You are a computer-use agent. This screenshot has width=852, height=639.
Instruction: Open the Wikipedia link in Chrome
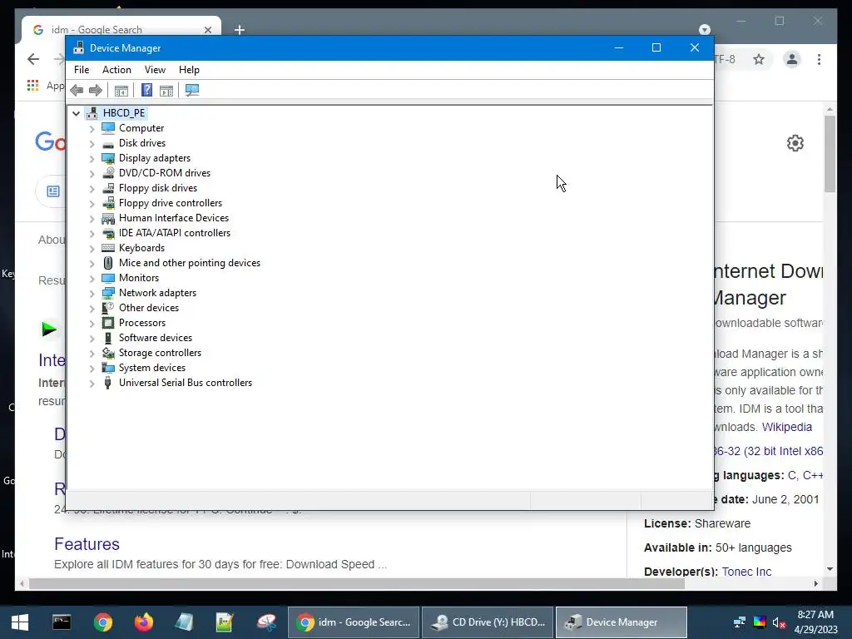click(787, 427)
